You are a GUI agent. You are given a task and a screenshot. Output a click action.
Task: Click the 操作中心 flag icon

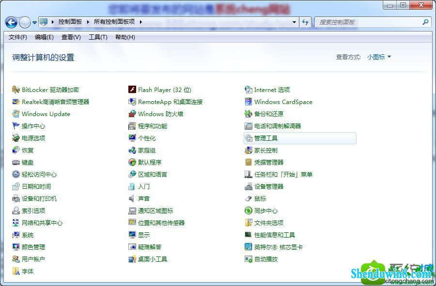point(16,126)
